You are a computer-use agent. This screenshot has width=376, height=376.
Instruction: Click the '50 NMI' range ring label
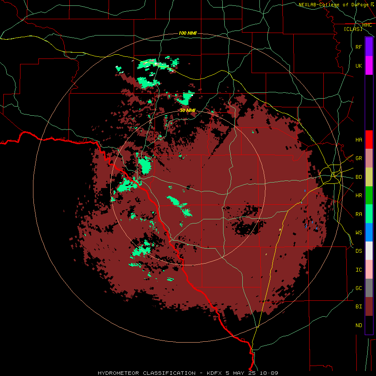[x=188, y=110]
